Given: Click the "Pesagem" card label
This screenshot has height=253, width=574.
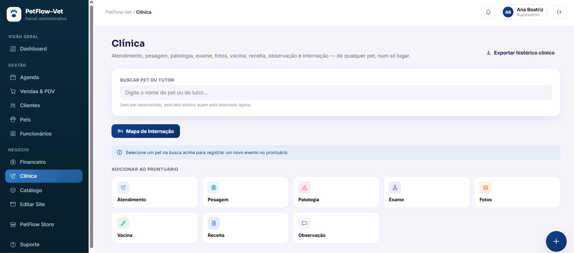Looking at the screenshot, I should click(218, 200).
